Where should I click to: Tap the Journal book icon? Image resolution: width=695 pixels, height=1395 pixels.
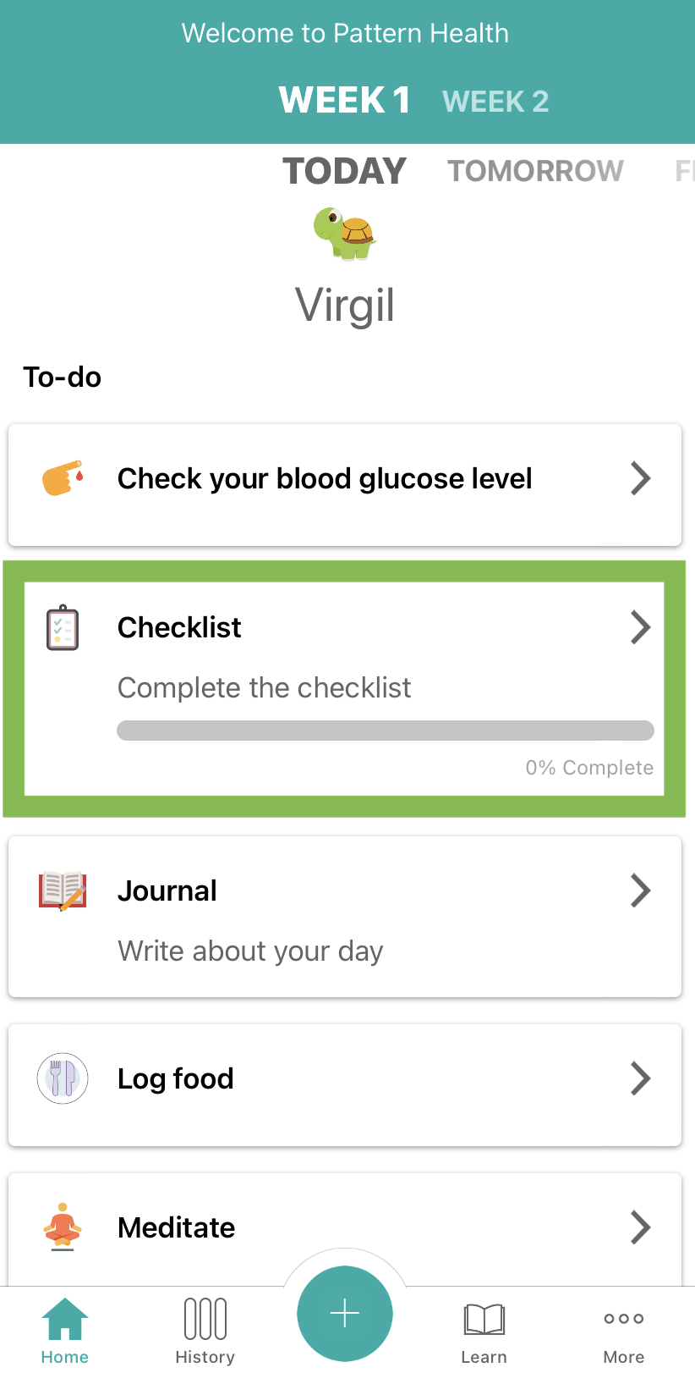tap(63, 890)
